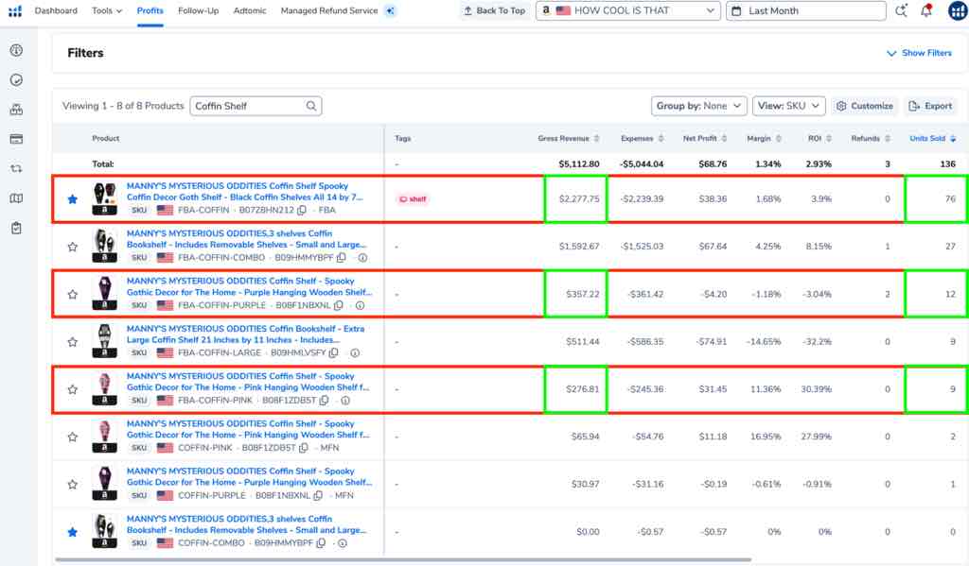Click info icon on FBA-COFFIN-COMBO row

point(362,257)
